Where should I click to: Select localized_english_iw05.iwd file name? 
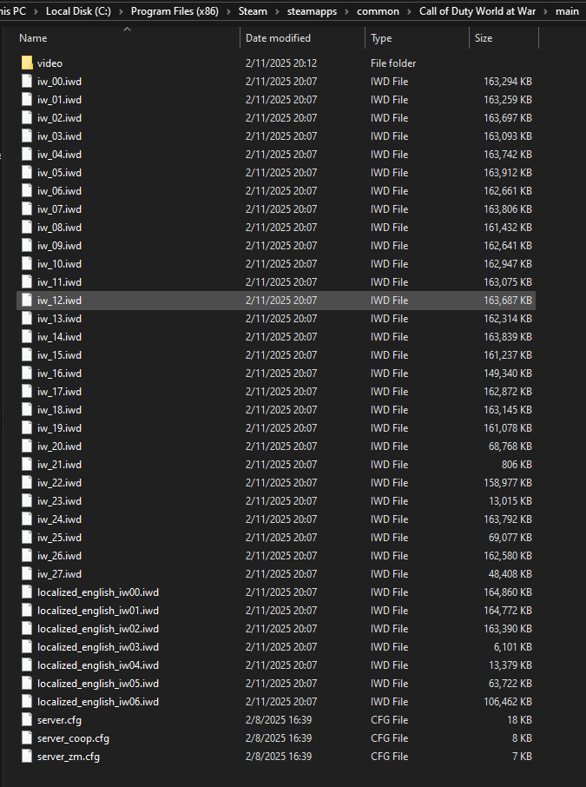pos(98,683)
